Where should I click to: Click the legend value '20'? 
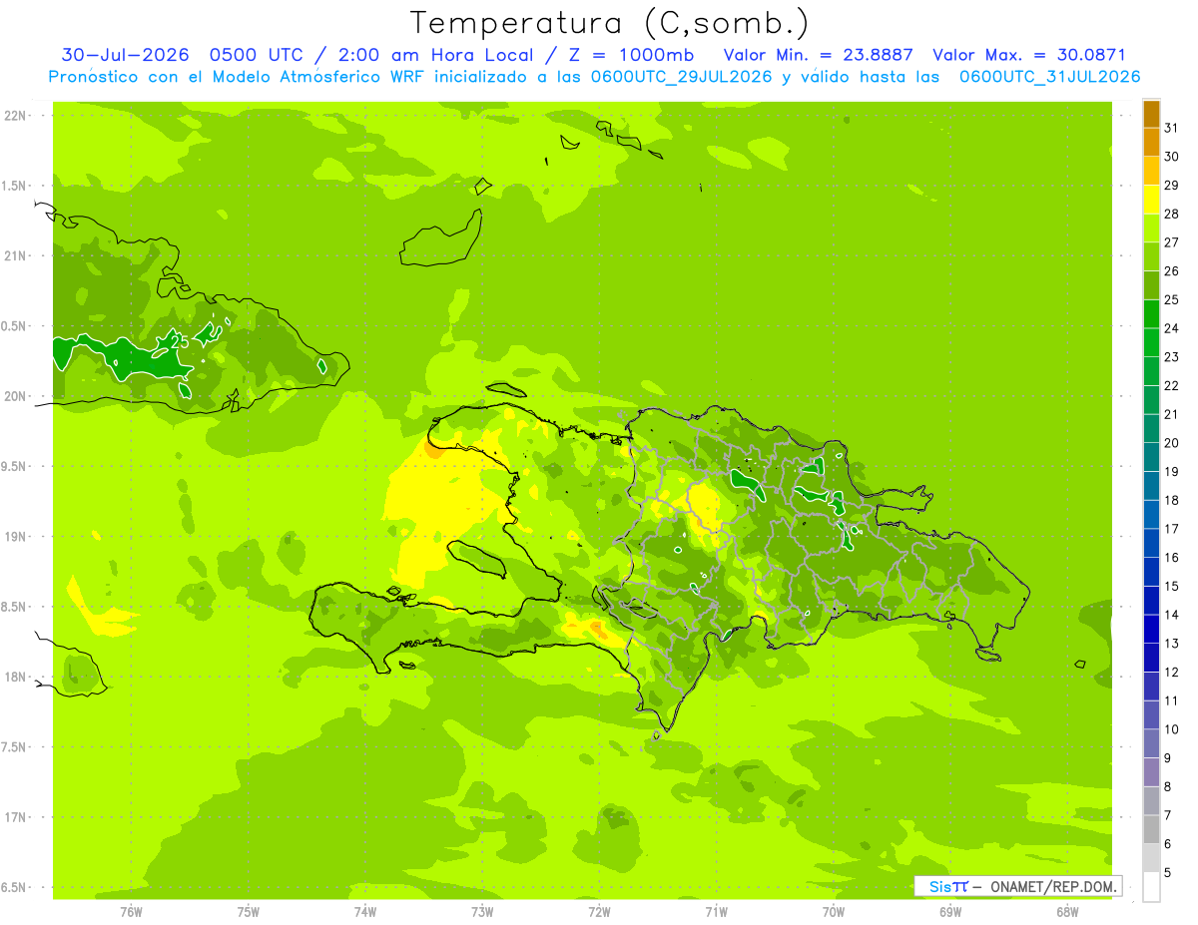click(1172, 443)
